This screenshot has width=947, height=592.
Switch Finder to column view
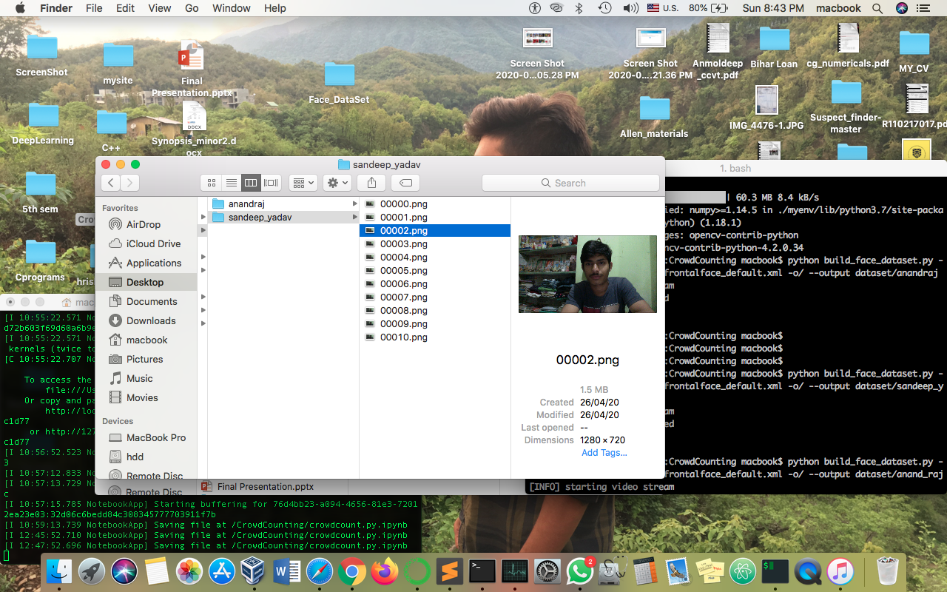click(251, 183)
